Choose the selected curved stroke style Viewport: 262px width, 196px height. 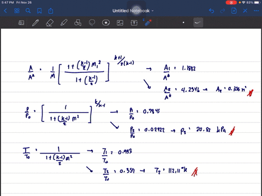click(x=198, y=22)
